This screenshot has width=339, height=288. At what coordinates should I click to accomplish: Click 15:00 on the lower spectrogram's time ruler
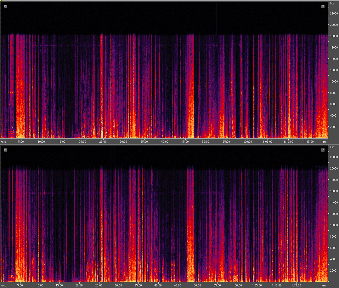[59, 285]
